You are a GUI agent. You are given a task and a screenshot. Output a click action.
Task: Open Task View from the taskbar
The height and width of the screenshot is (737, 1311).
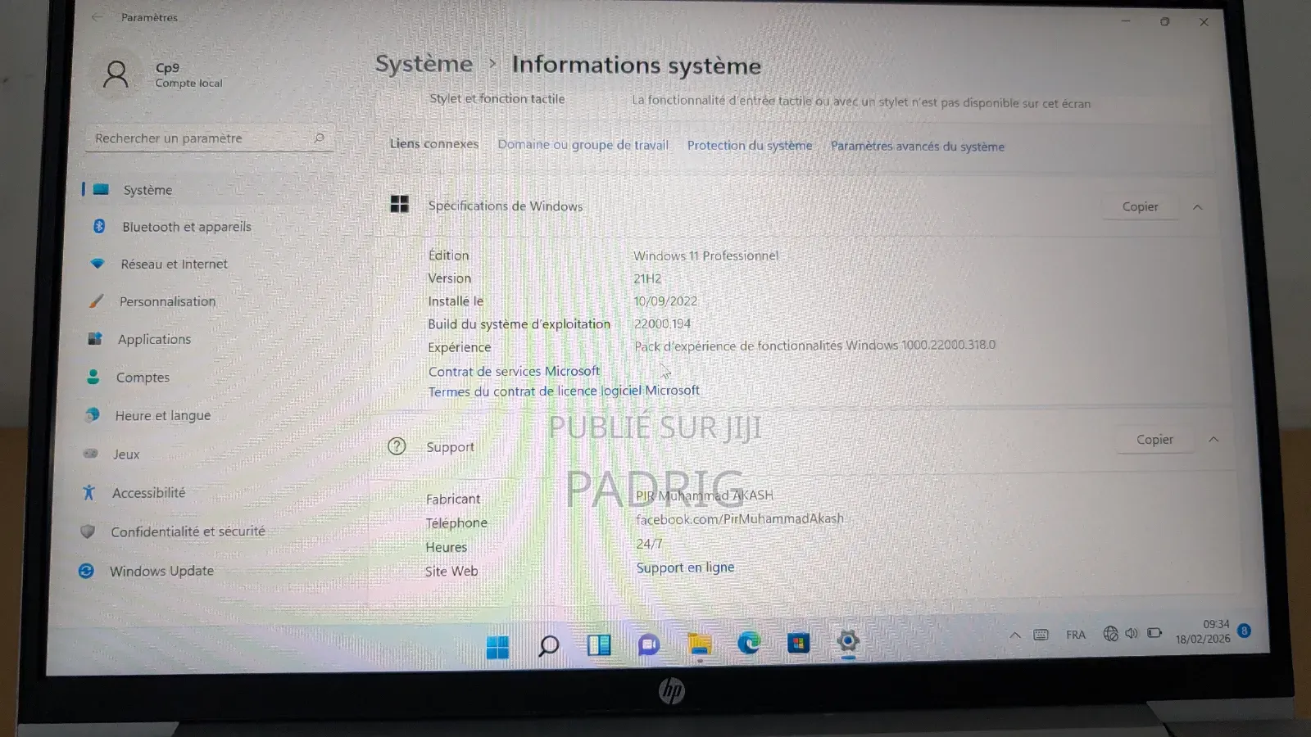pos(599,645)
